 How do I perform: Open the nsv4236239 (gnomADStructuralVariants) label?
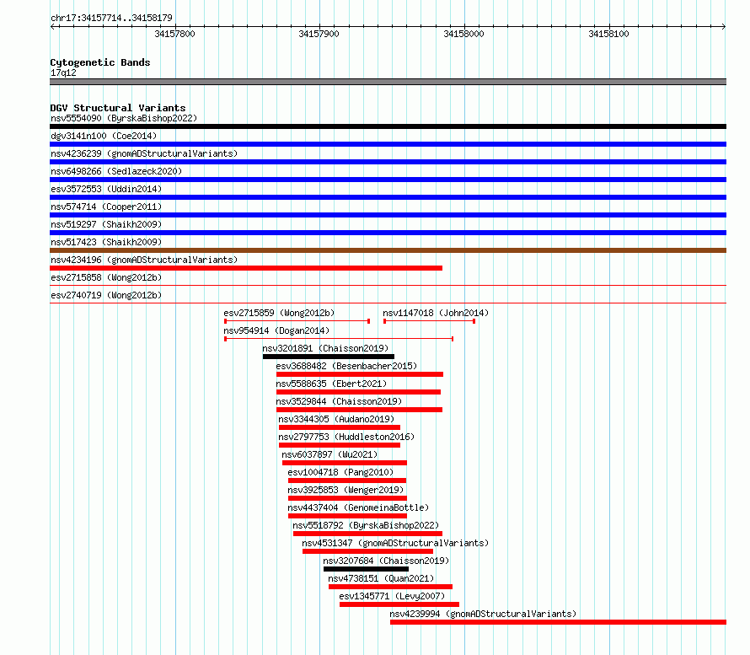point(144,153)
